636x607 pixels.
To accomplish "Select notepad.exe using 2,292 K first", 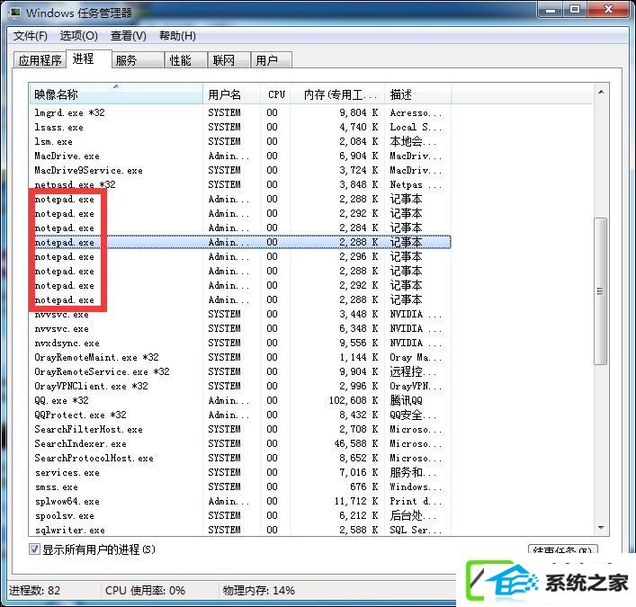I will pos(240,214).
